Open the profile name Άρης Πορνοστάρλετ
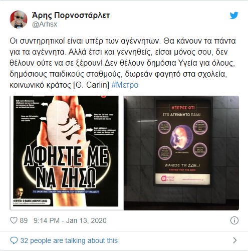The height and width of the screenshot is (251, 248). pos(71,16)
